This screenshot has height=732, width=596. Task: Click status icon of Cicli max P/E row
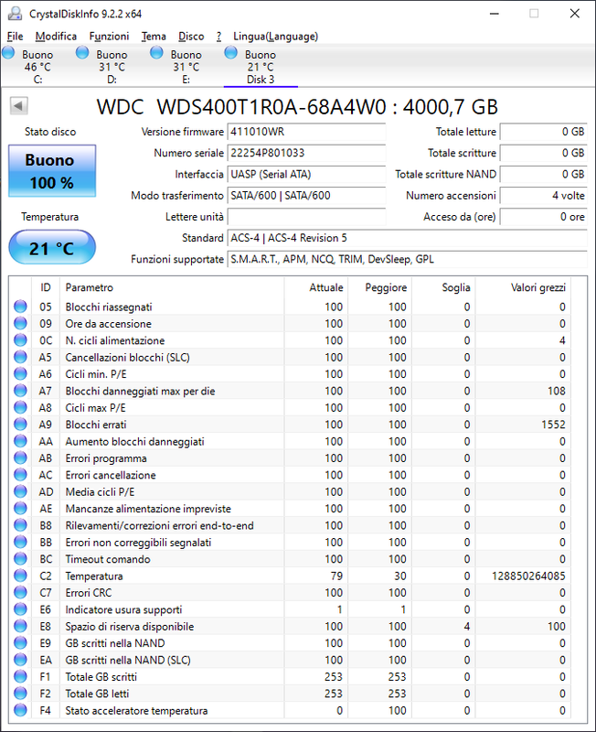pos(20,407)
